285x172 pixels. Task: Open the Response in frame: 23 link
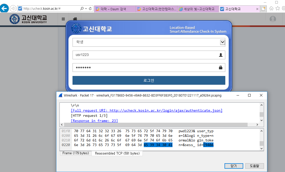(94, 121)
